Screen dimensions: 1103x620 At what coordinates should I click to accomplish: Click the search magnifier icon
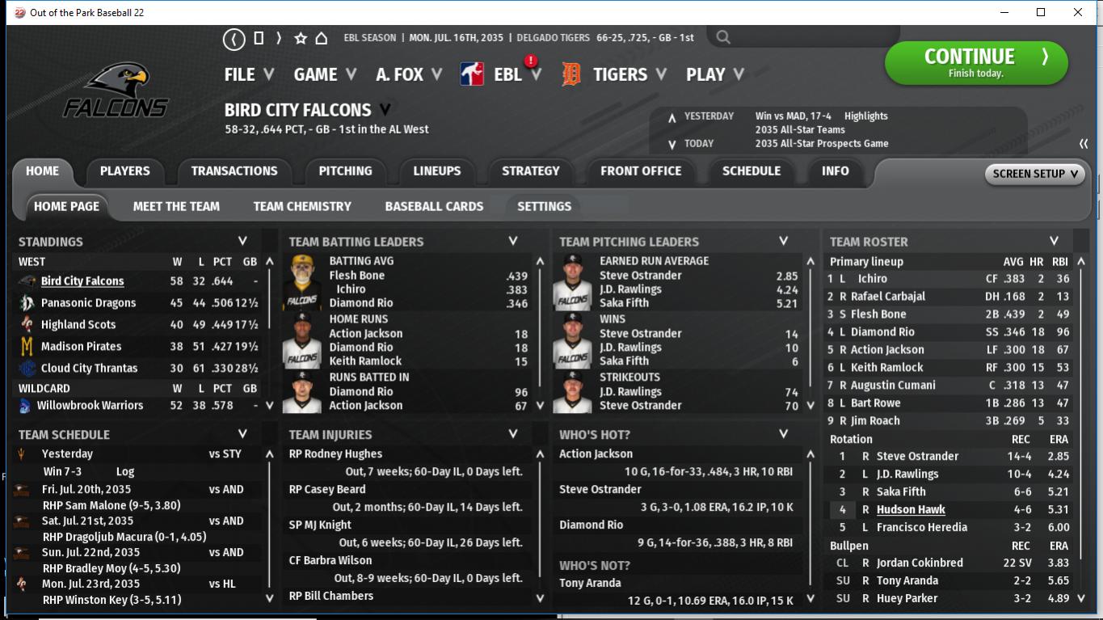tap(723, 37)
